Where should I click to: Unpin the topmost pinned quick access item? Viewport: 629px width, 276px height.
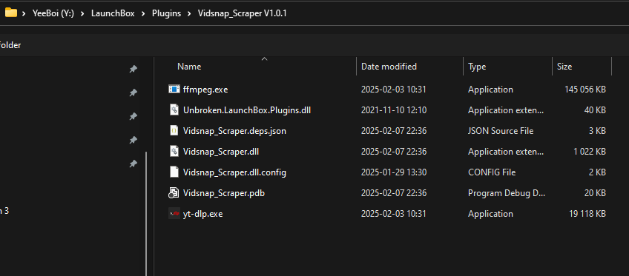pos(134,70)
